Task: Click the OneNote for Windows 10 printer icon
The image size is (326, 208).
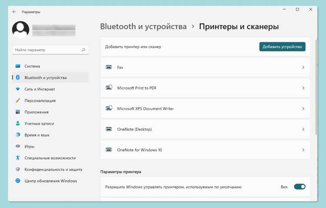Action: click(x=109, y=150)
